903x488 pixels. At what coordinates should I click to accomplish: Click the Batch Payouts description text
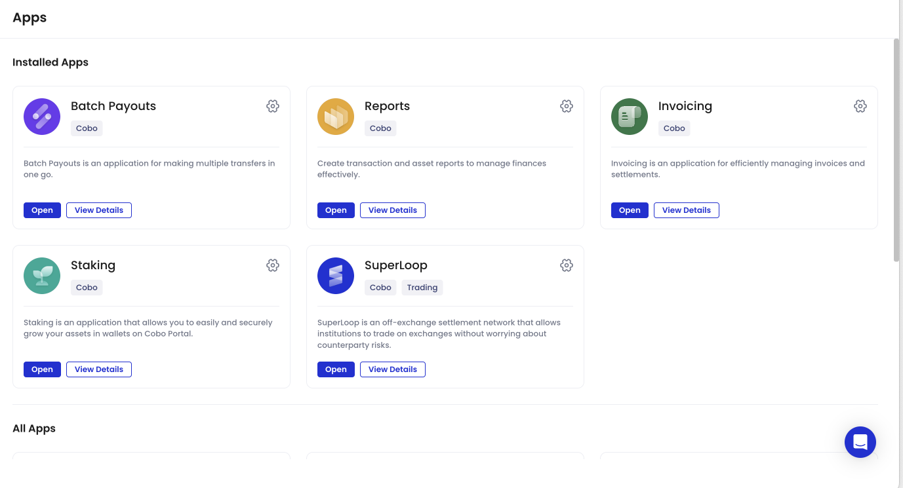pyautogui.click(x=150, y=169)
